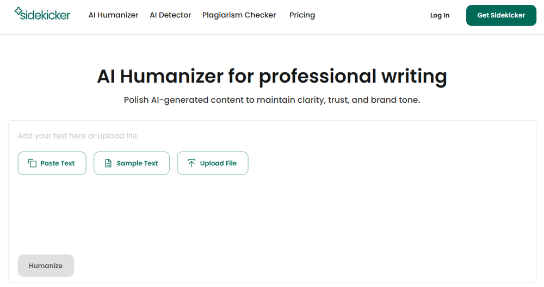Click the 'Polish AI-generated content' tagline

(271, 100)
